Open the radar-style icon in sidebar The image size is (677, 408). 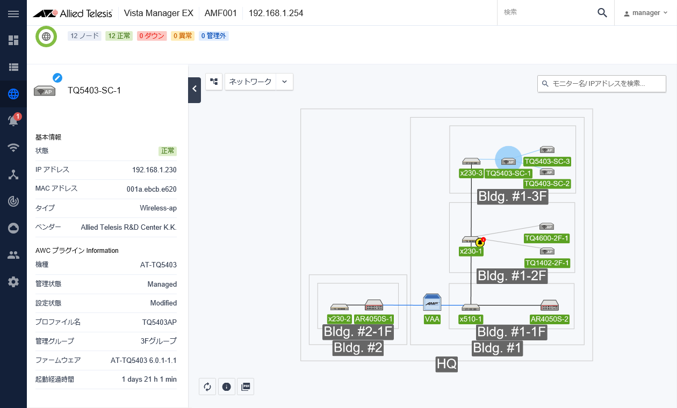pos(13,201)
